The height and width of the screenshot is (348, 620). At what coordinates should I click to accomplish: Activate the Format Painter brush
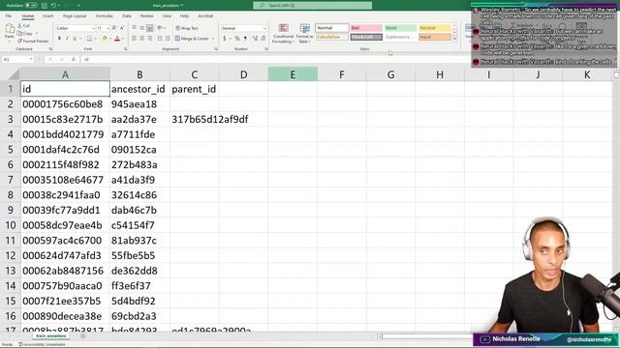[33, 41]
